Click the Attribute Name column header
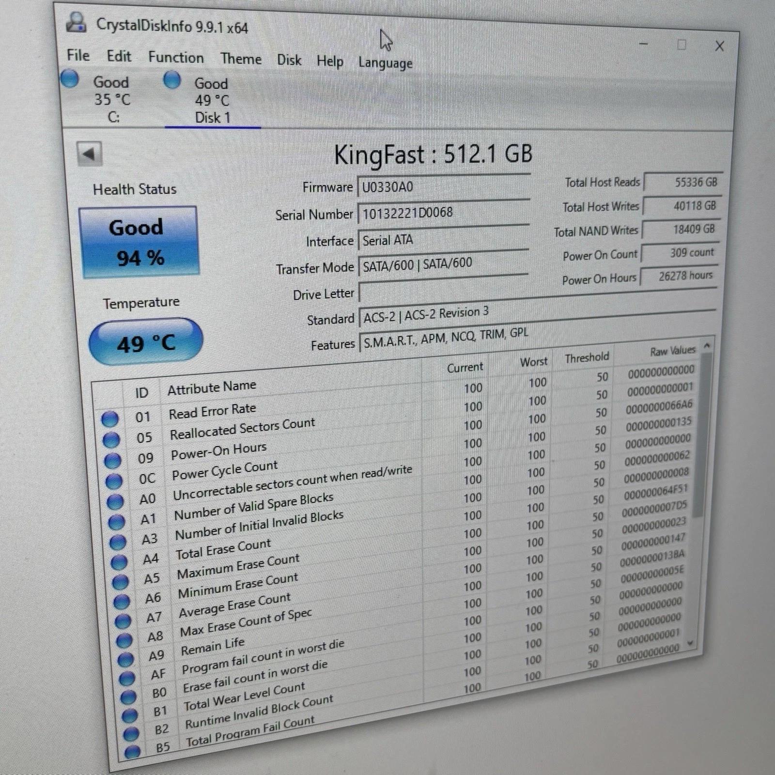This screenshot has width=775, height=775. (212, 387)
